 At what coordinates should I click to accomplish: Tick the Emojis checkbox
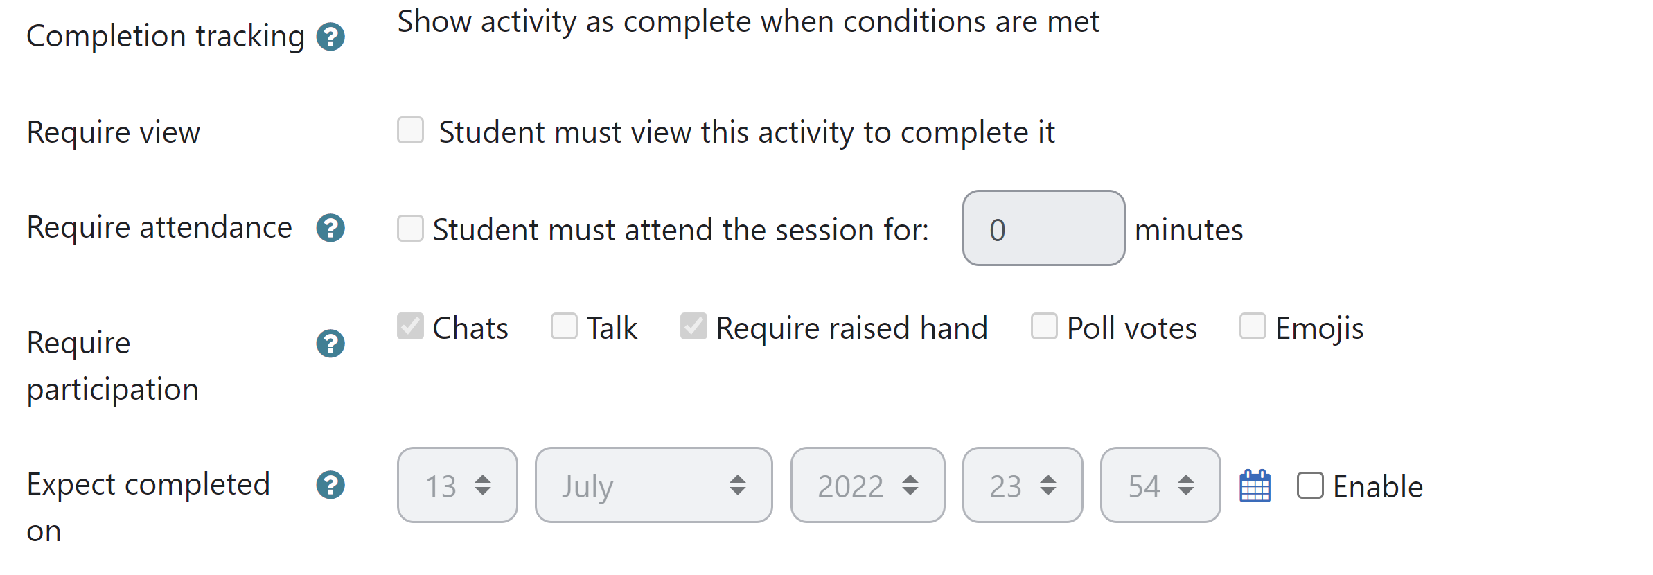1253,326
